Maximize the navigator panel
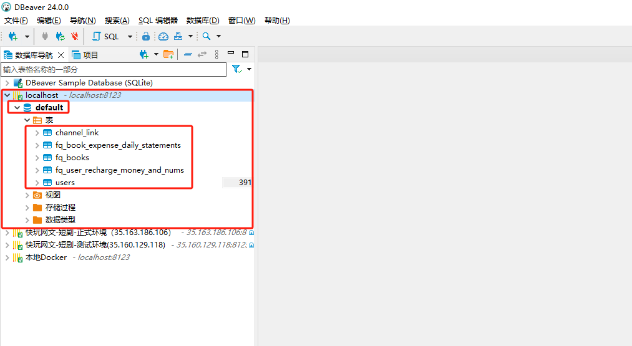This screenshot has width=632, height=346. click(x=245, y=54)
